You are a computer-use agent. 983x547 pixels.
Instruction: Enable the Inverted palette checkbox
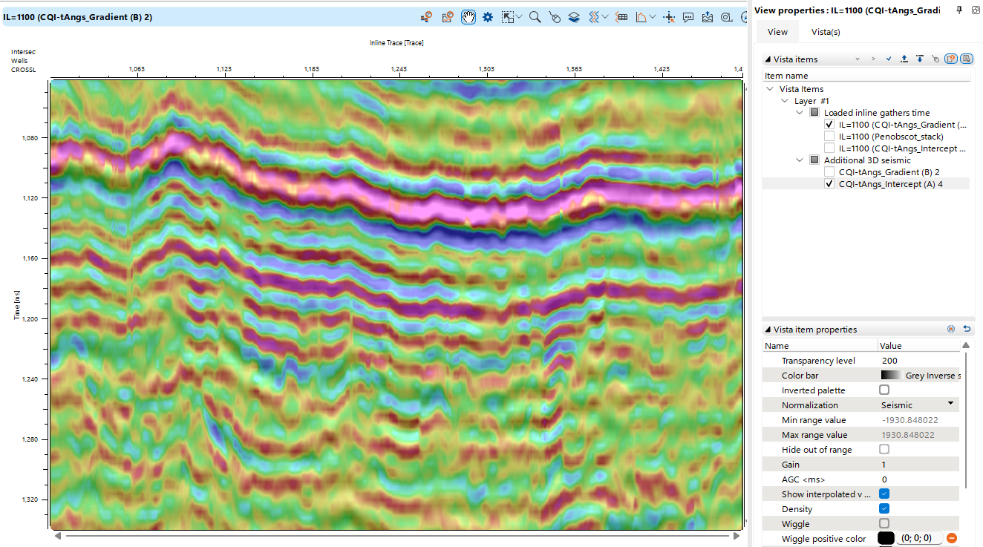point(884,390)
